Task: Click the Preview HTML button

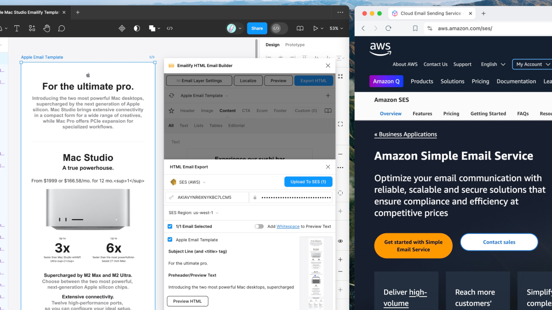Action: (188, 301)
